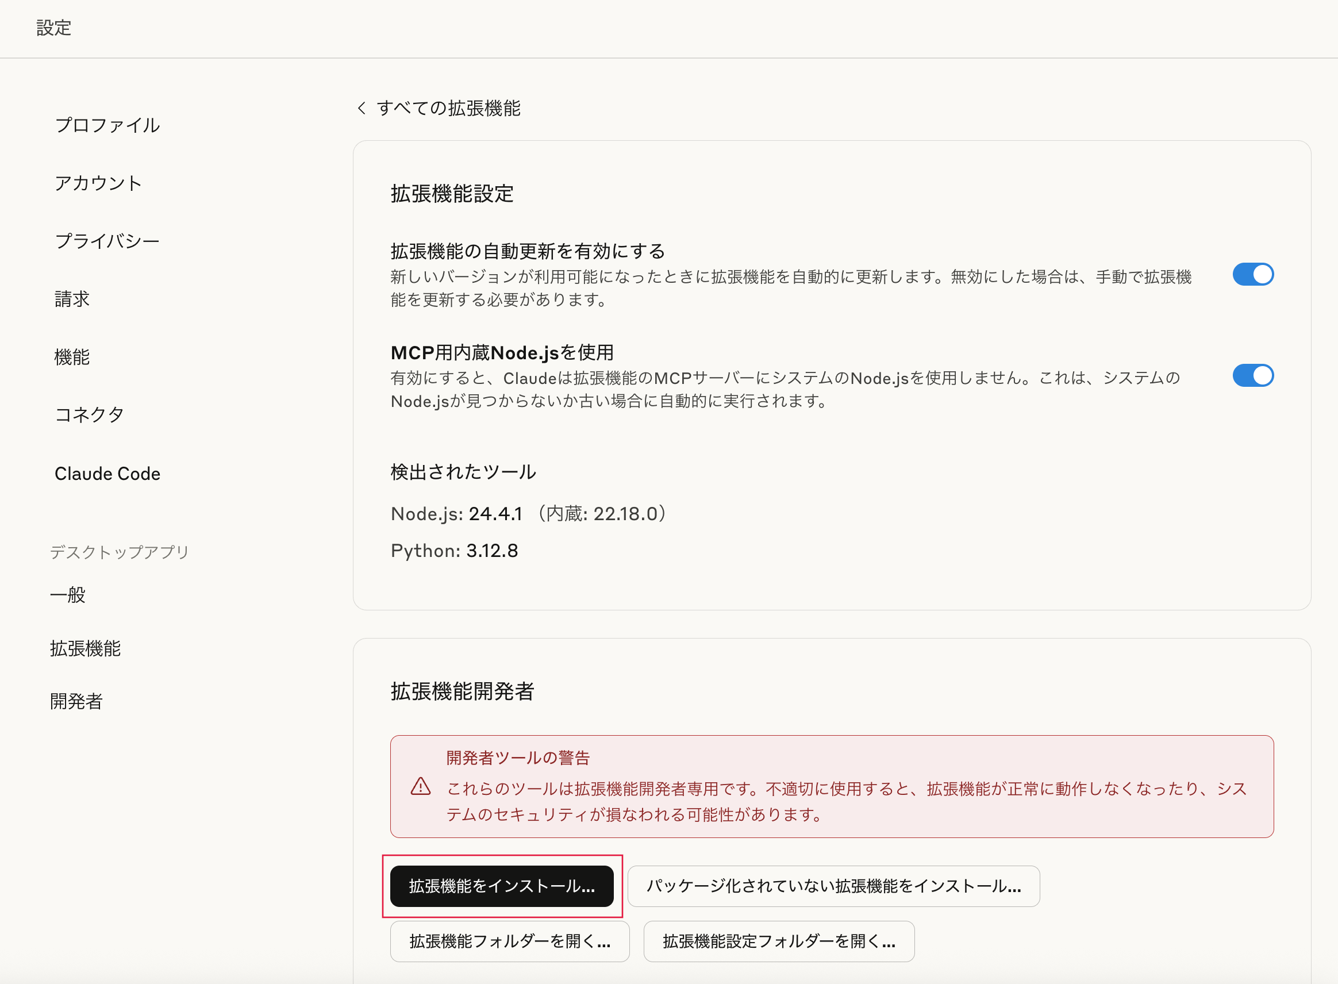This screenshot has width=1338, height=984.
Task: Open 一般 under デスクトップアプリ
Action: click(x=67, y=594)
